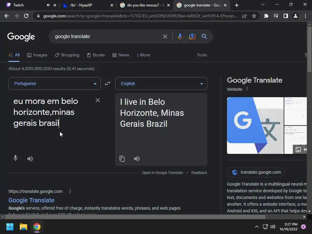Select the Shopping search tab

(x=67, y=55)
